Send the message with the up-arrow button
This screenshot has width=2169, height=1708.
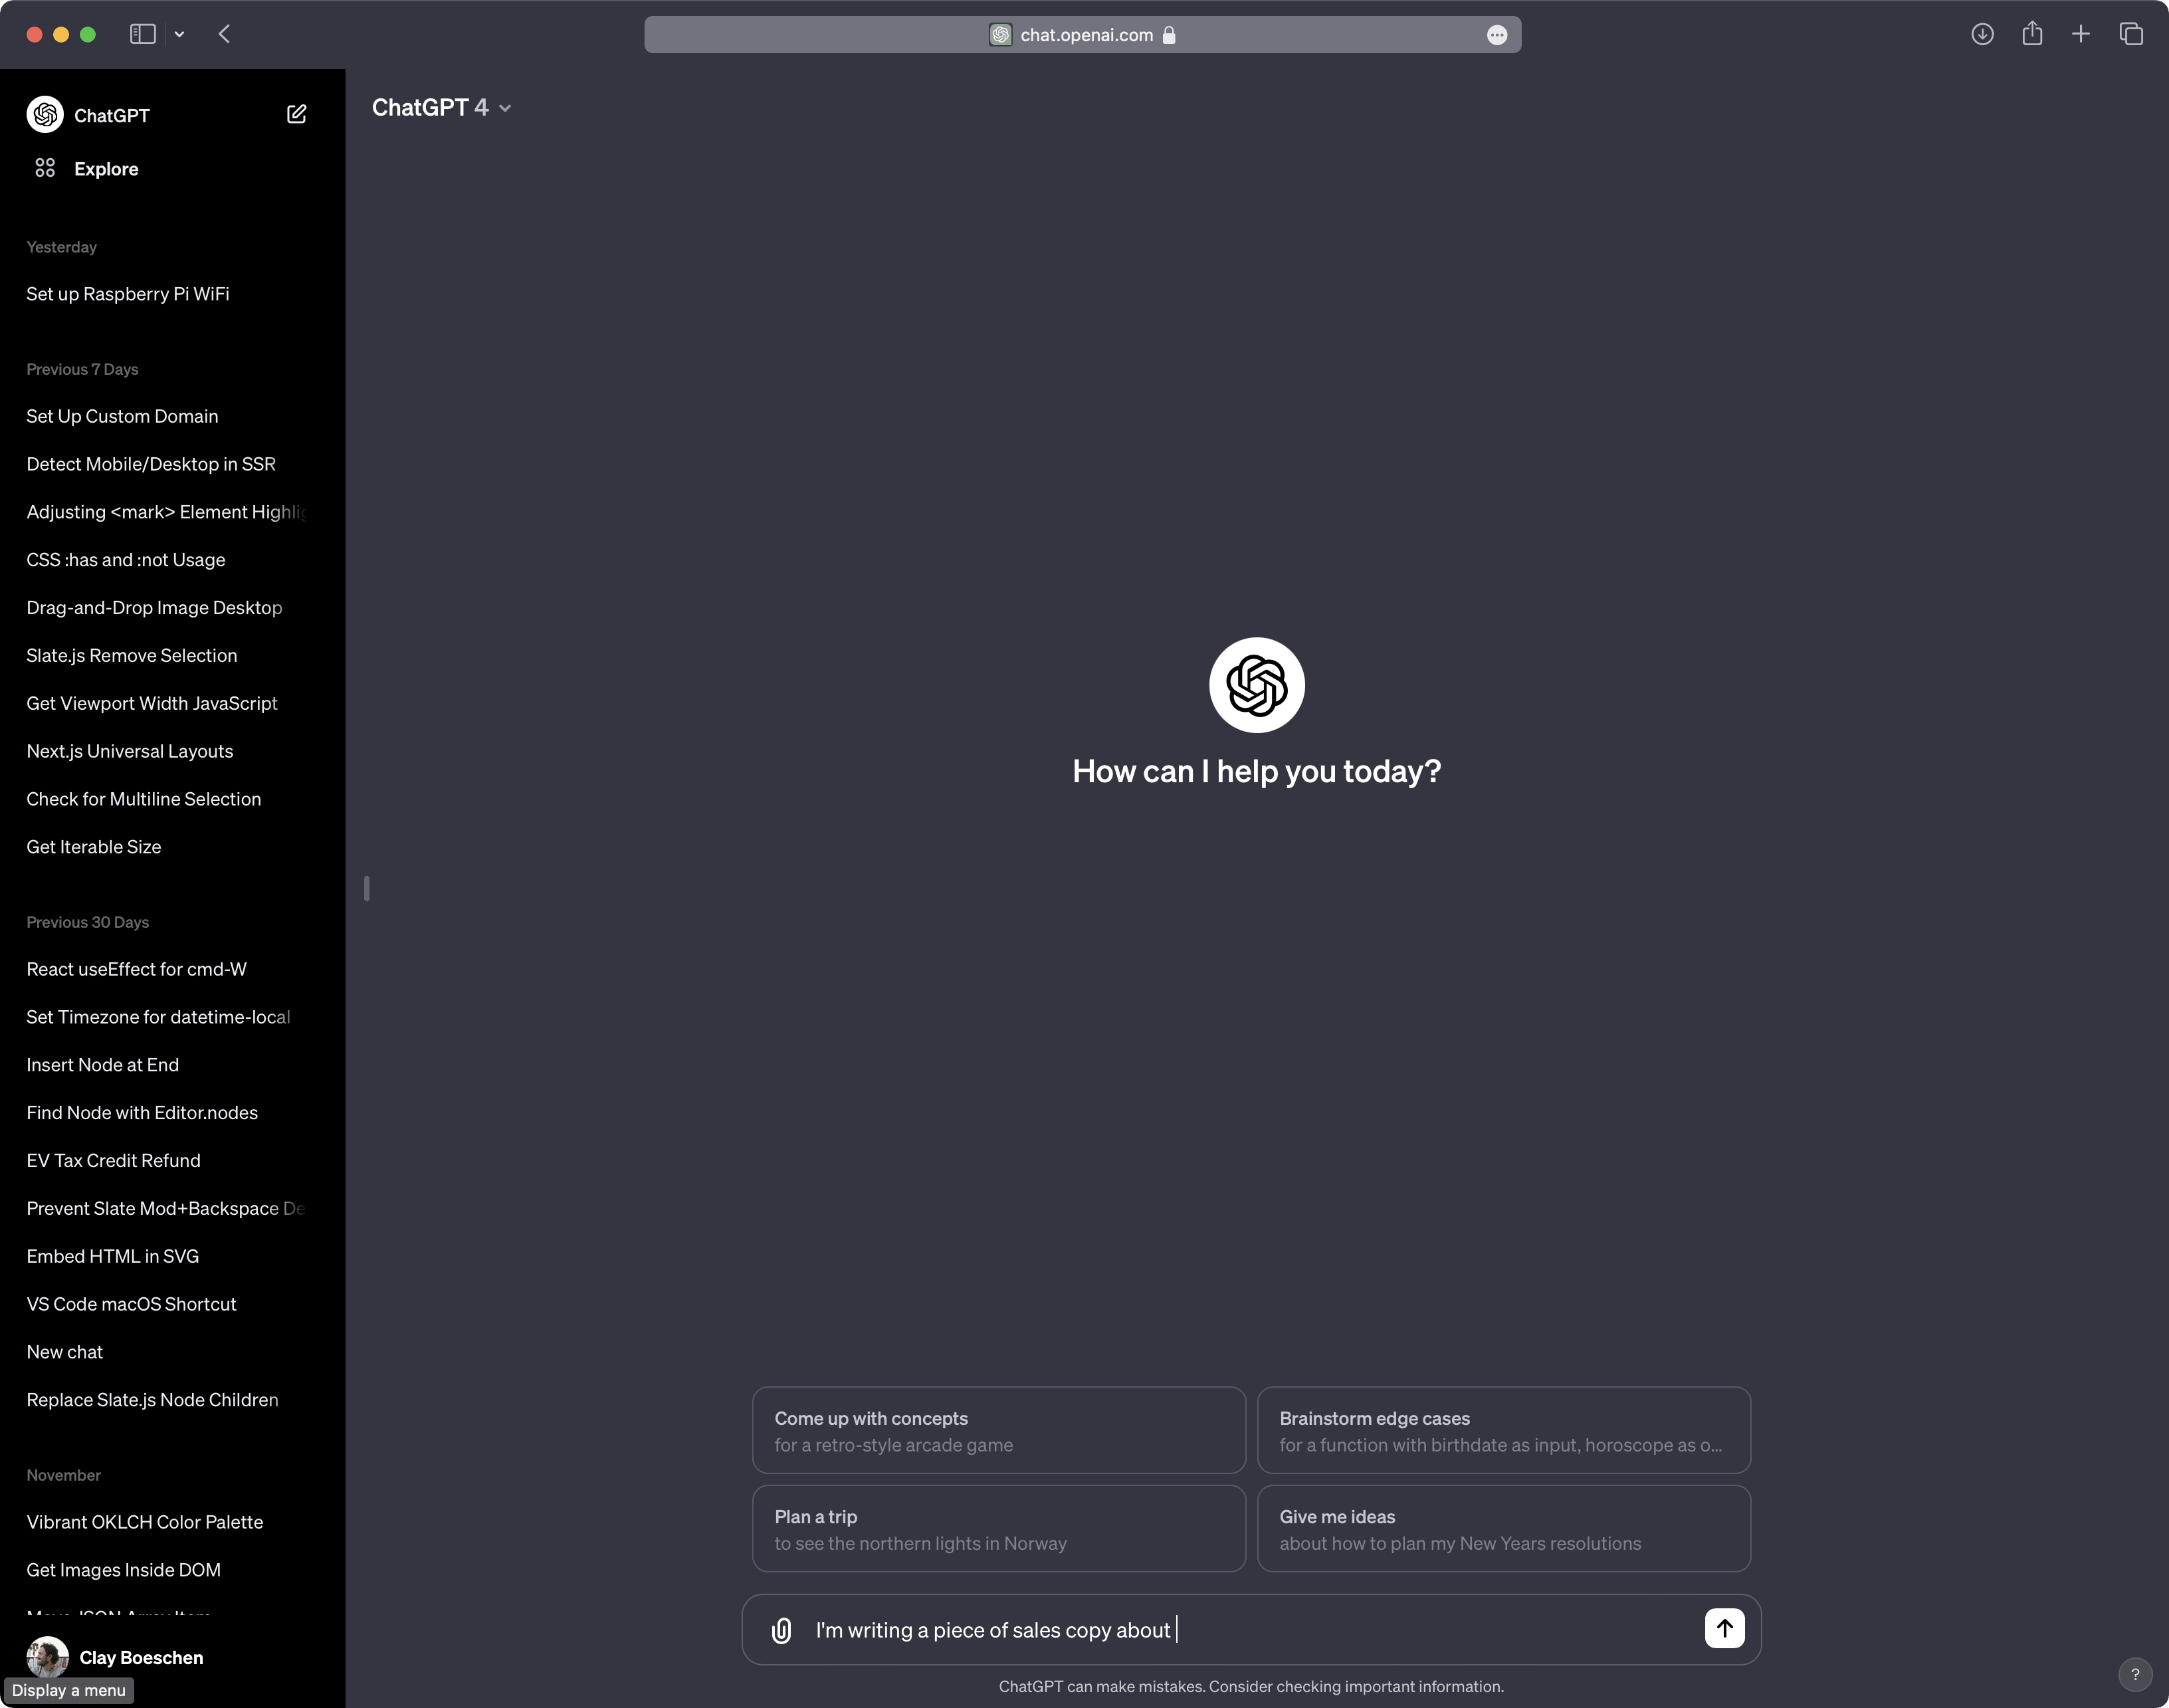coord(1724,1628)
